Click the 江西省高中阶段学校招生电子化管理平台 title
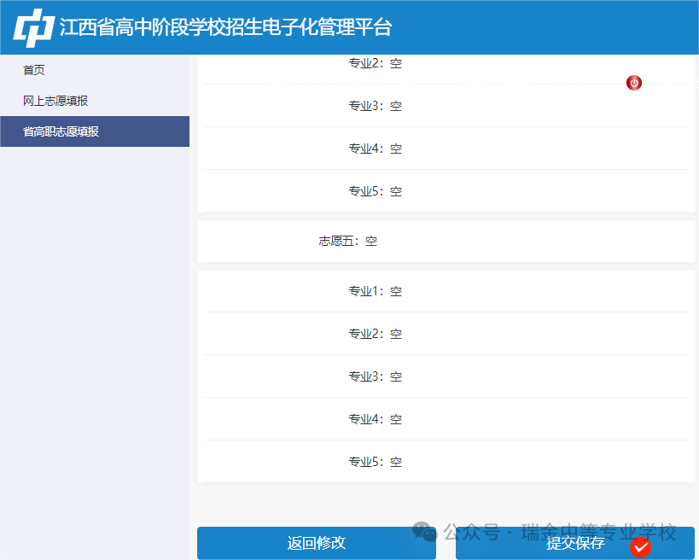This screenshot has width=699, height=560. coord(225,27)
